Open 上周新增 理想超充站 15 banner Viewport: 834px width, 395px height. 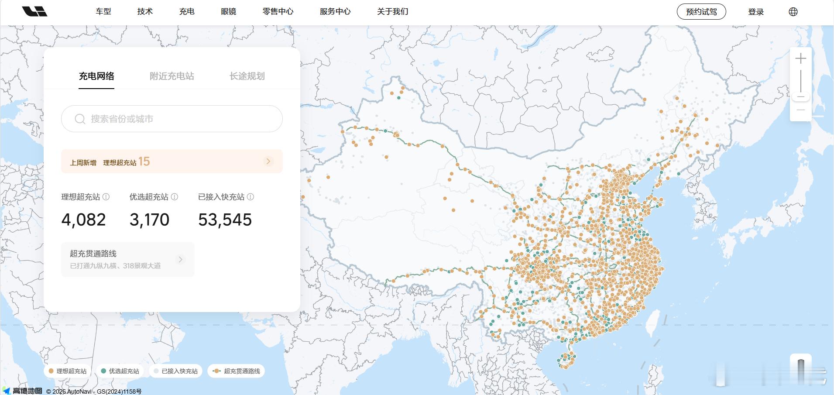pyautogui.click(x=172, y=161)
